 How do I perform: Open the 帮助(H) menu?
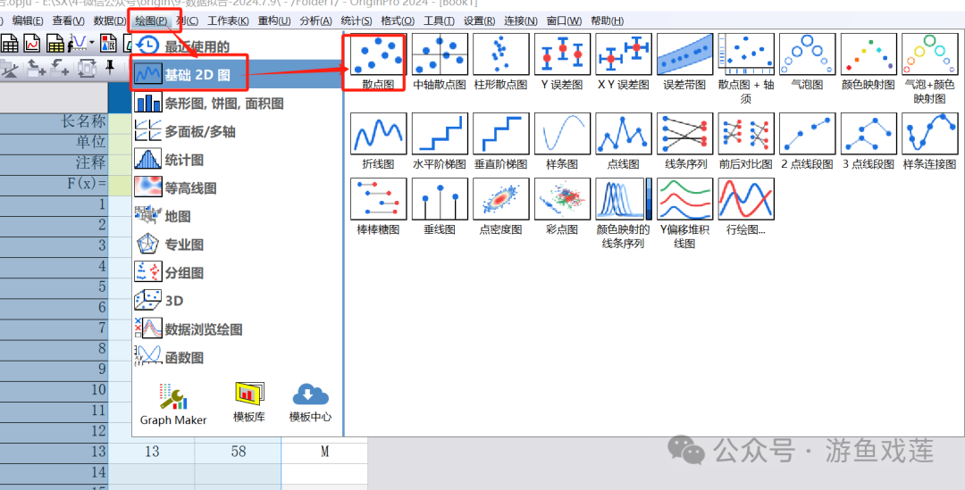point(608,21)
